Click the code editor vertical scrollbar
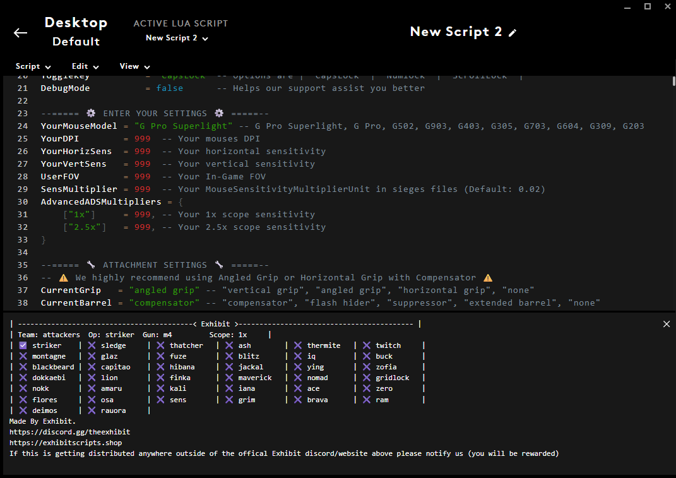The height and width of the screenshot is (478, 676). [672, 189]
